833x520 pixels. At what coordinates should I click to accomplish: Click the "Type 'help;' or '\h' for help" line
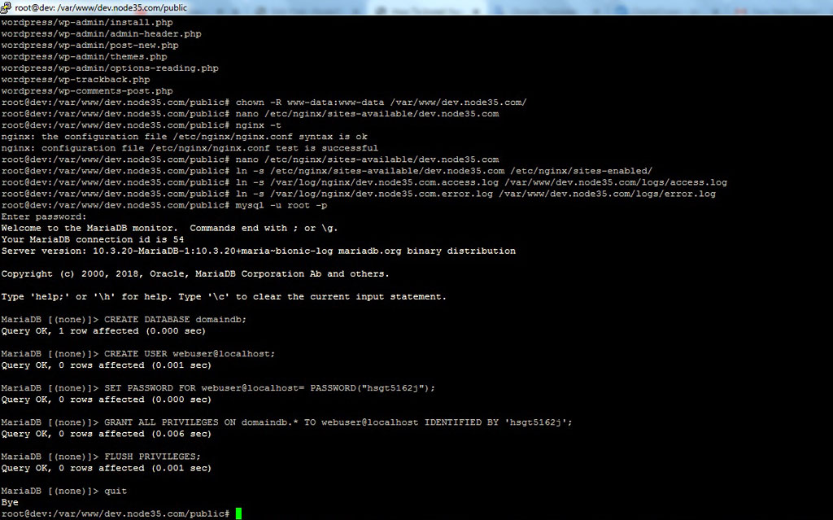(x=224, y=297)
